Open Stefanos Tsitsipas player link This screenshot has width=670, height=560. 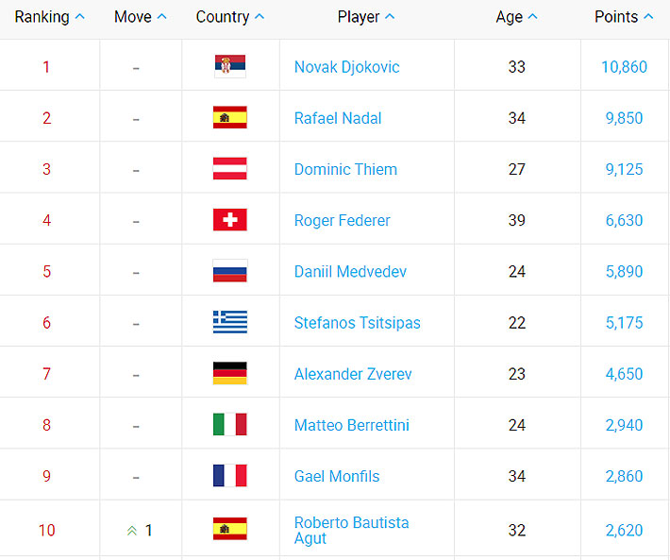358,323
